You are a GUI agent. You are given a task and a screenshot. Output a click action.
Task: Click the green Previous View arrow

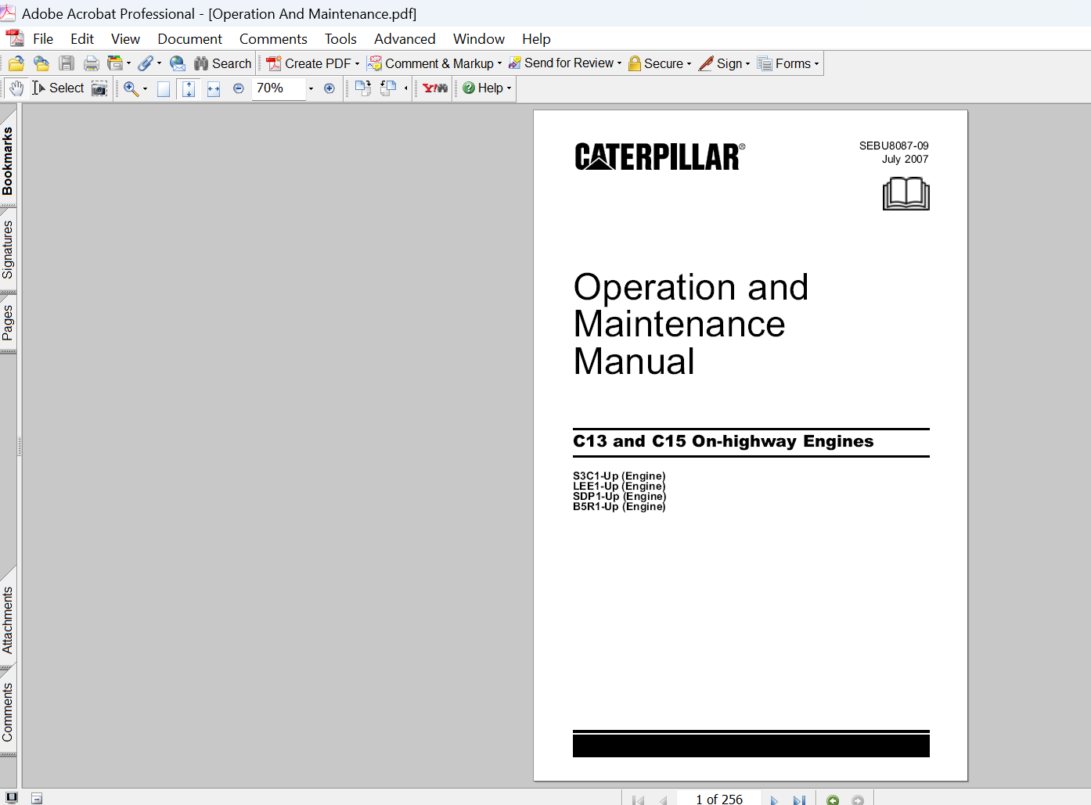833,800
